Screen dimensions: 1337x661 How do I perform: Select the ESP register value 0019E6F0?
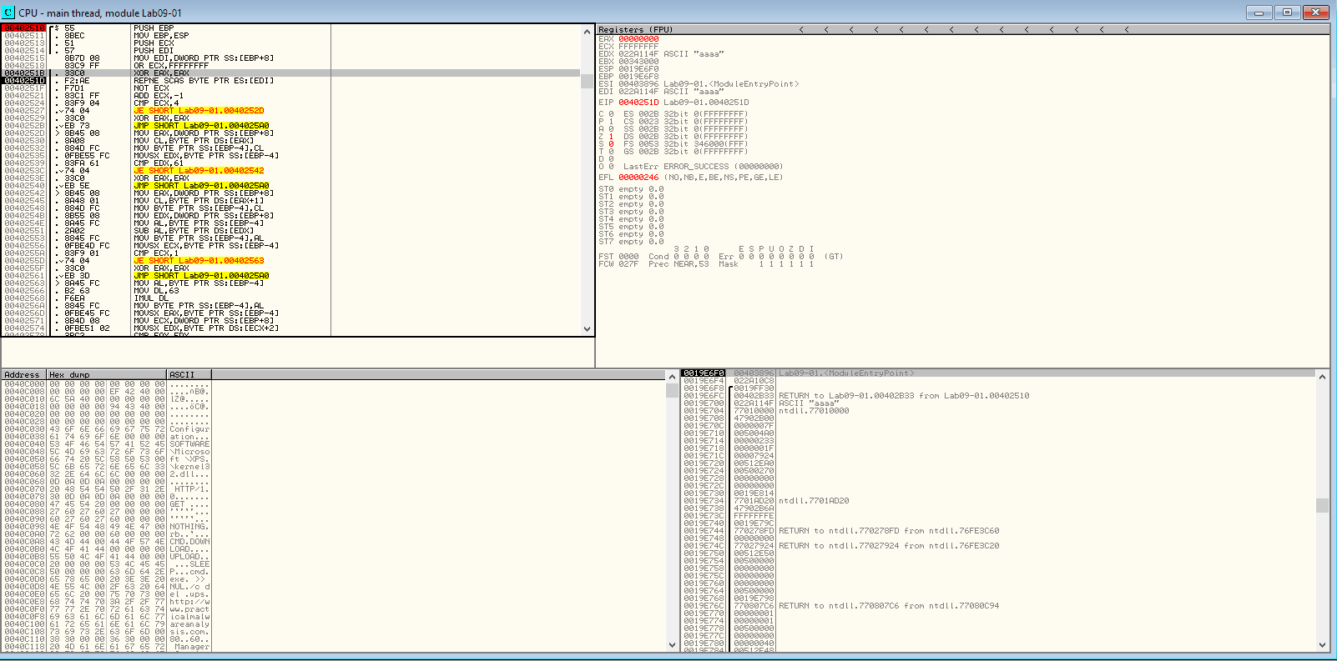coord(638,69)
